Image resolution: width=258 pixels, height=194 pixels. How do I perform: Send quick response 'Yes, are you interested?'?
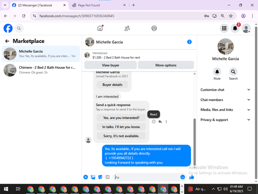[x=121, y=118]
